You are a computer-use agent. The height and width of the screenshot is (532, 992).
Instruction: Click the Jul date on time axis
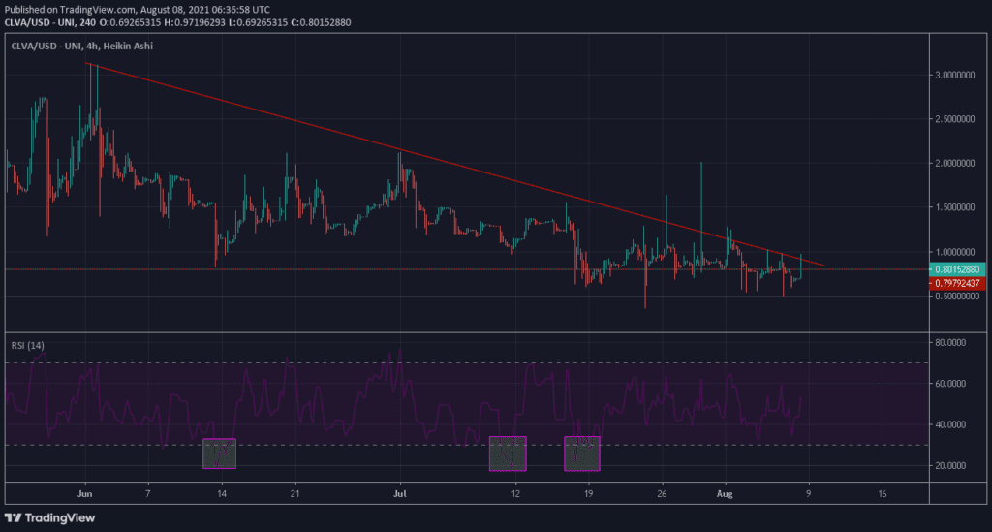400,493
